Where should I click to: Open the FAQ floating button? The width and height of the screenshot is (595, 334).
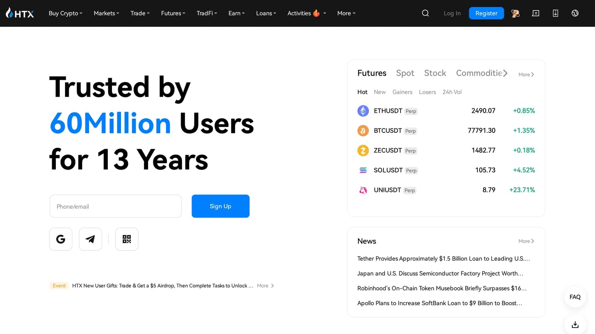tap(575, 297)
